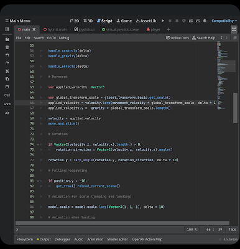
Task: Open the Shader Editor bottom panel
Action: tap(118, 239)
